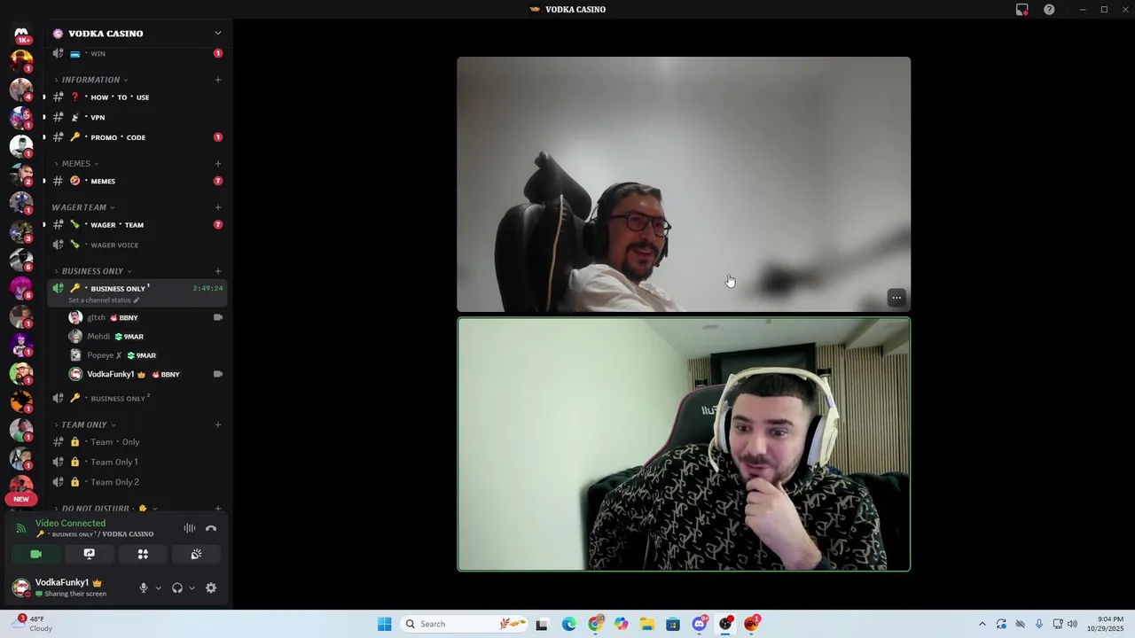Open microphone input options arrow
Image resolution: width=1135 pixels, height=638 pixels.
(x=159, y=587)
